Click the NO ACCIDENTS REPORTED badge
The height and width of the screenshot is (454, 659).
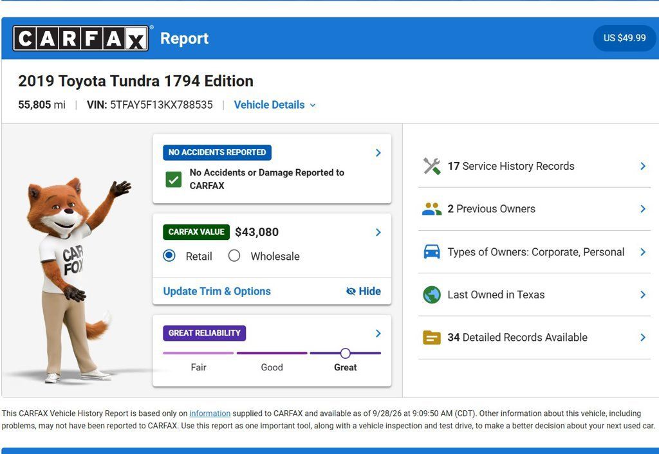[218, 152]
